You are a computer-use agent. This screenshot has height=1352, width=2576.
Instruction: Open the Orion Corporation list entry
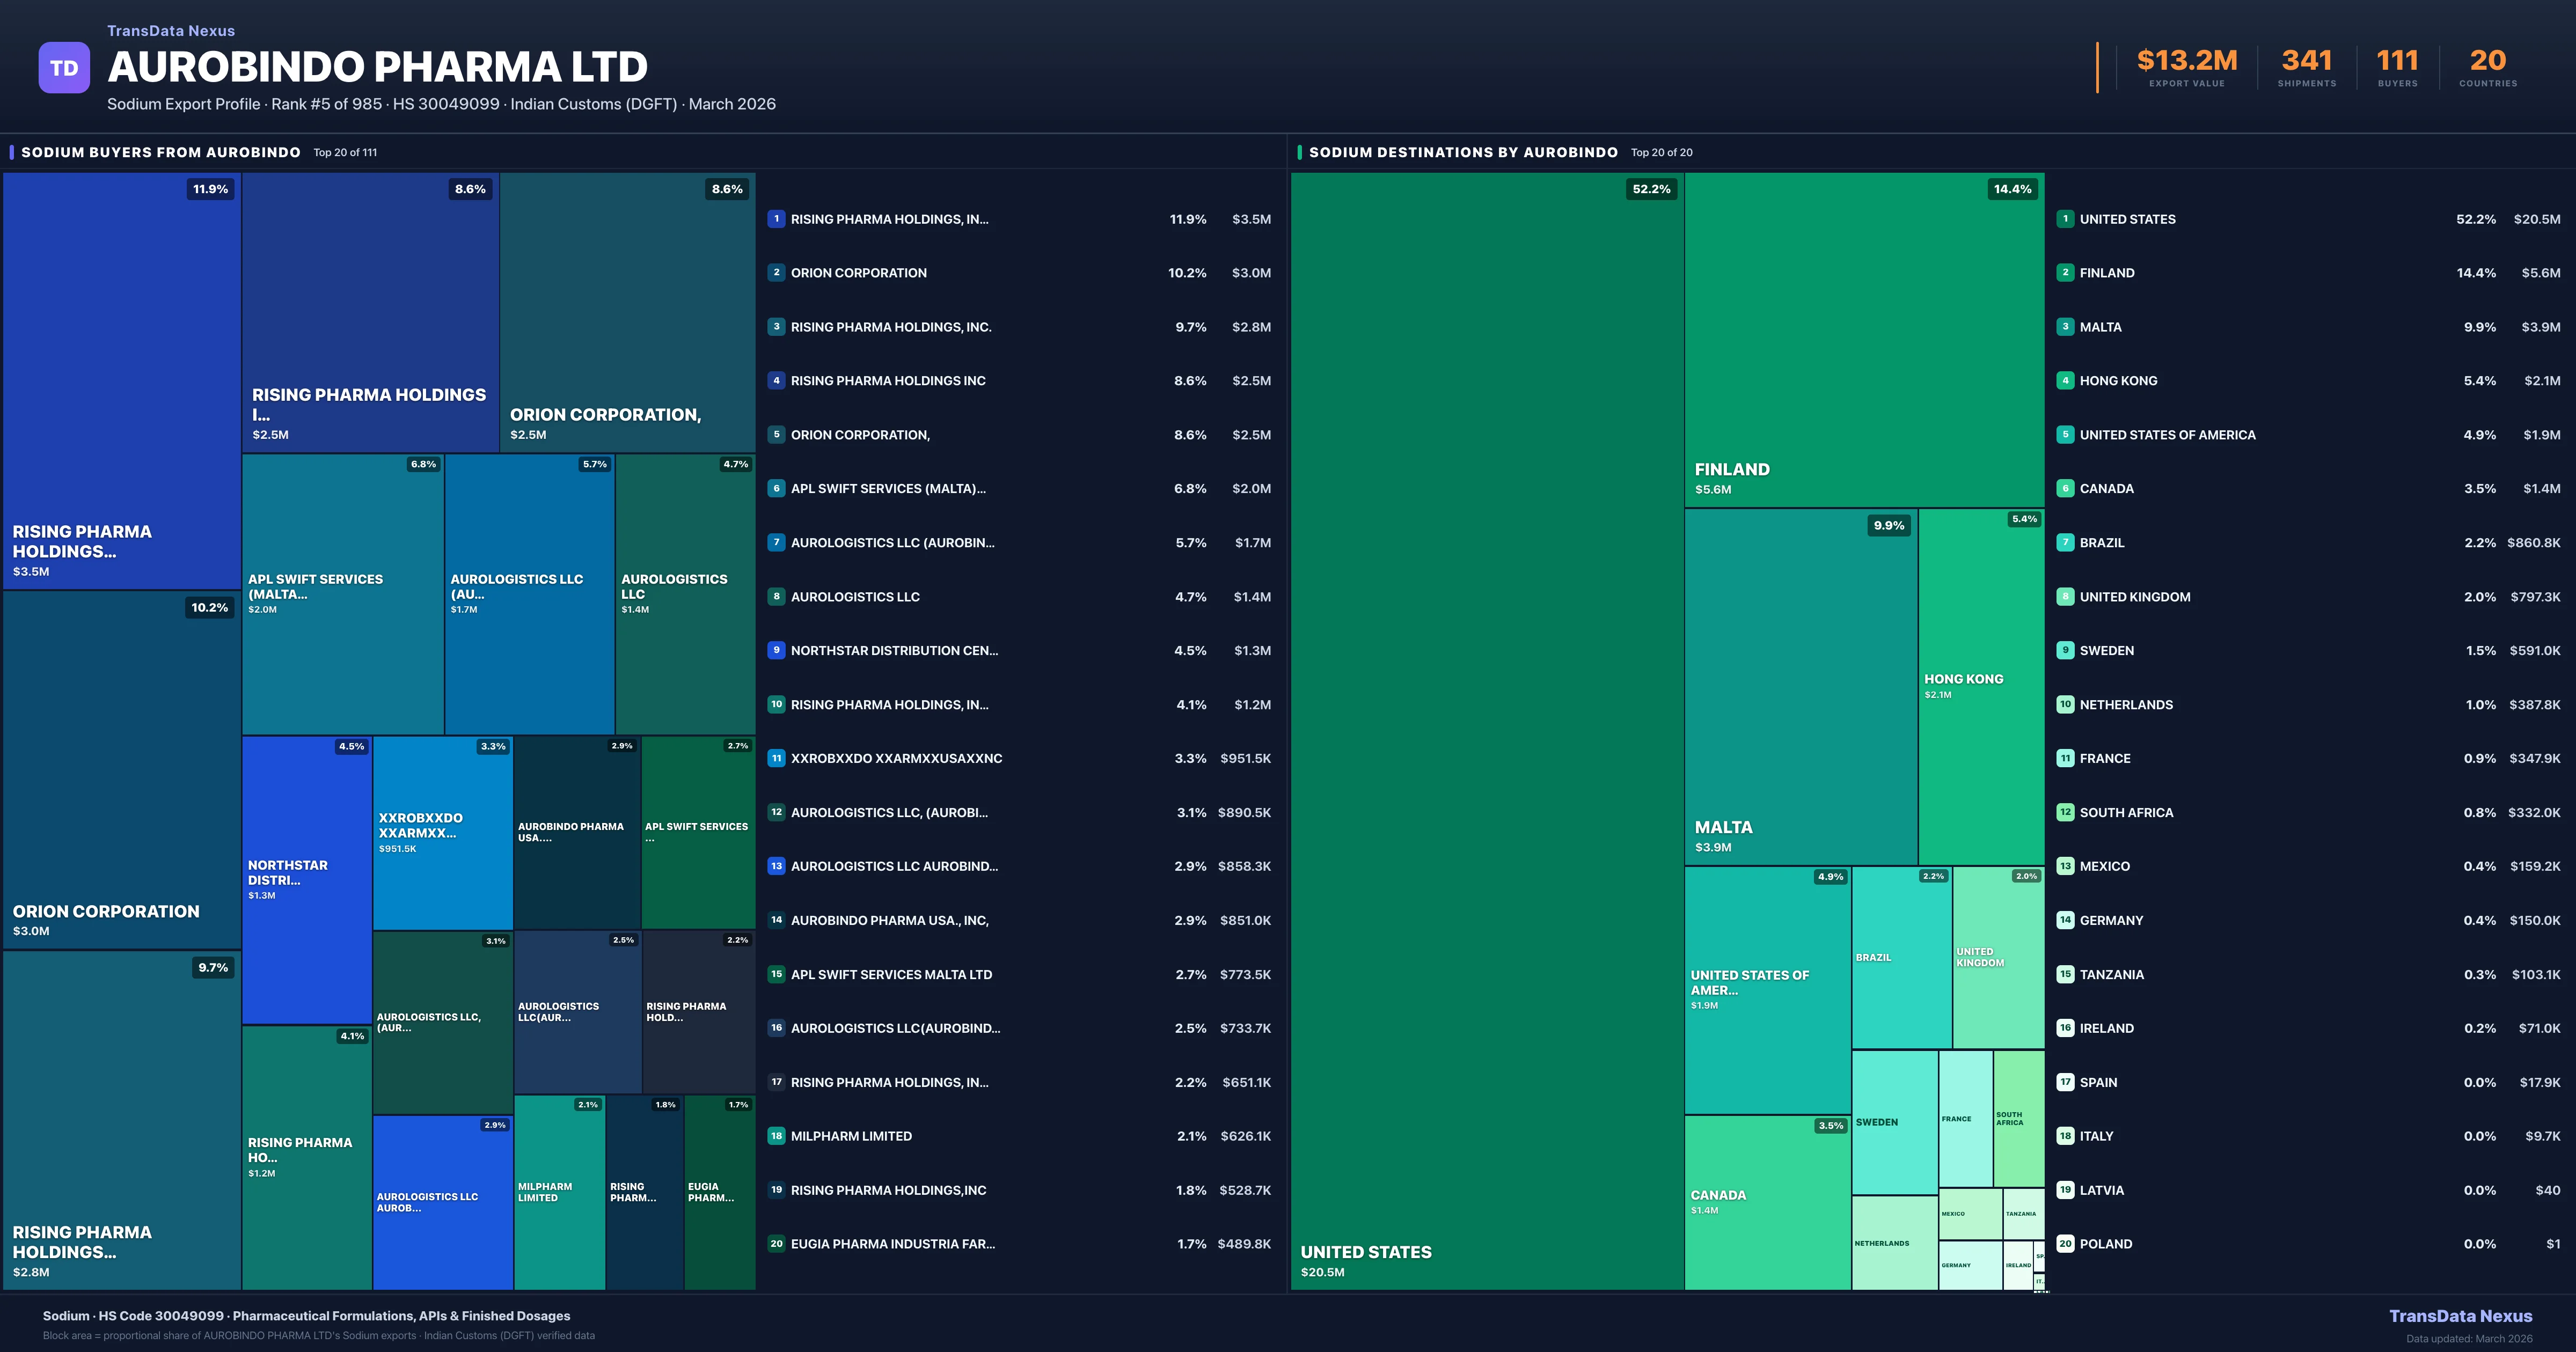point(858,273)
